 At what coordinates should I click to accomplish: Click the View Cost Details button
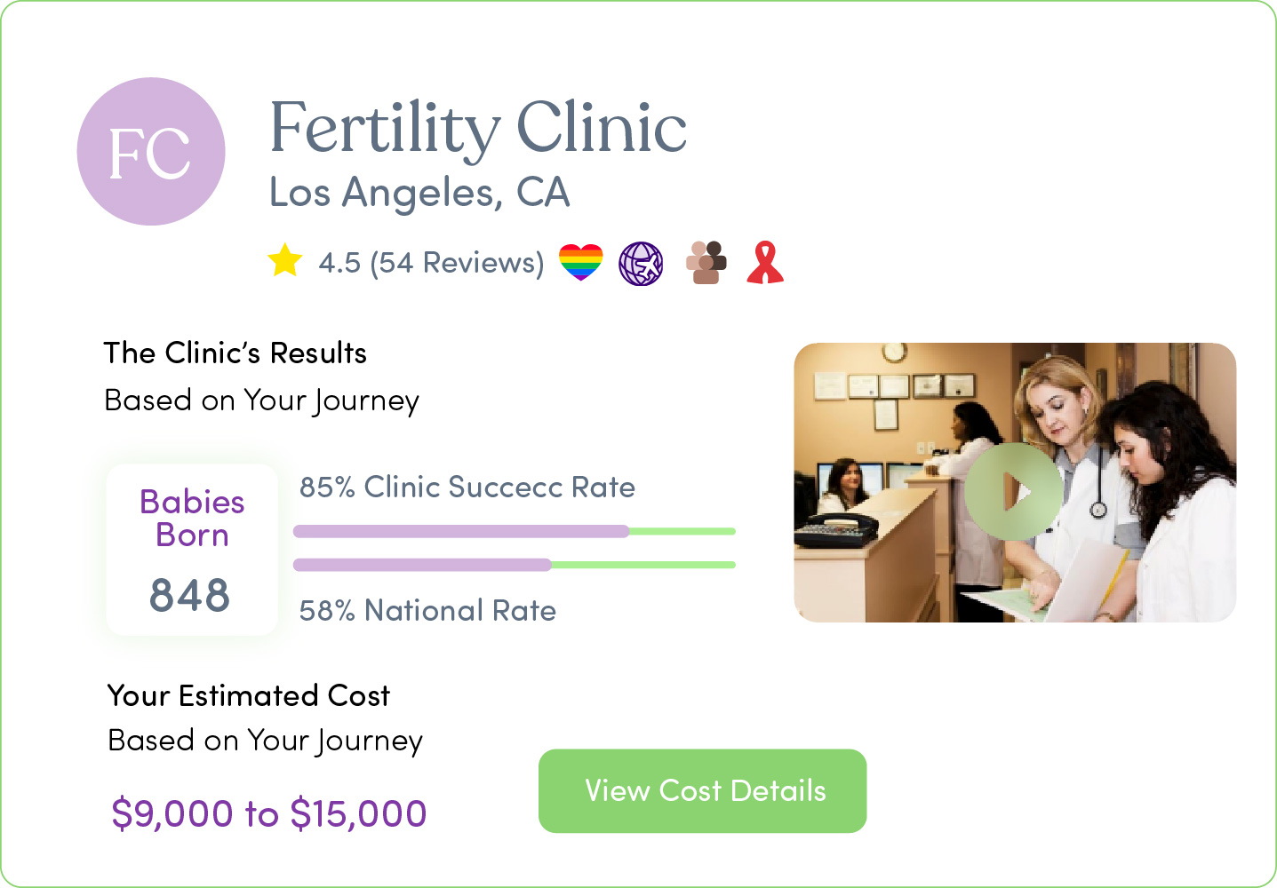pyautogui.click(x=702, y=791)
